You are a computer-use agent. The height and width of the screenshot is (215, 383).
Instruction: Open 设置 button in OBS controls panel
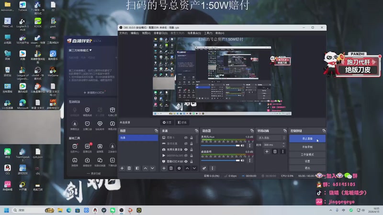click(307, 161)
